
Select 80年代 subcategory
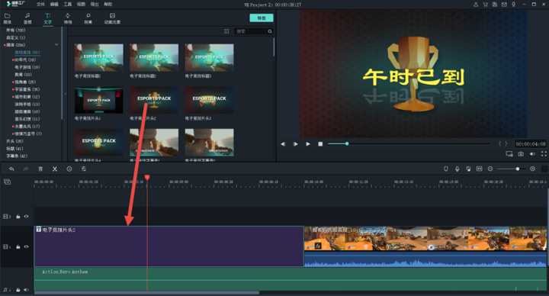click(x=25, y=60)
